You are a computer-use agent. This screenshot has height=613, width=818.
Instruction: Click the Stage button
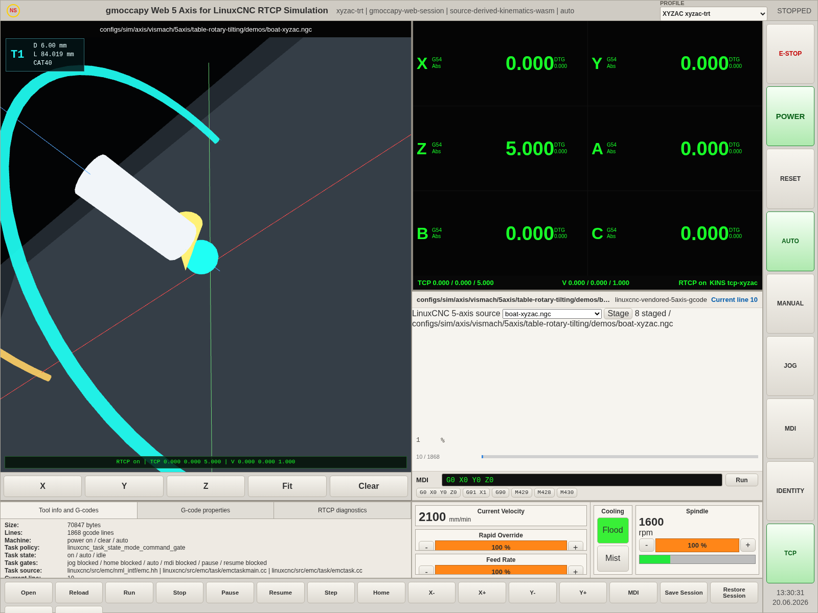click(x=618, y=314)
